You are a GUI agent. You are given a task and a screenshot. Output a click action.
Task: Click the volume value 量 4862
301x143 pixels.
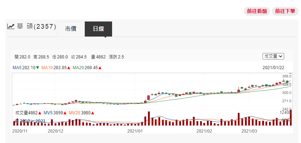(98, 57)
